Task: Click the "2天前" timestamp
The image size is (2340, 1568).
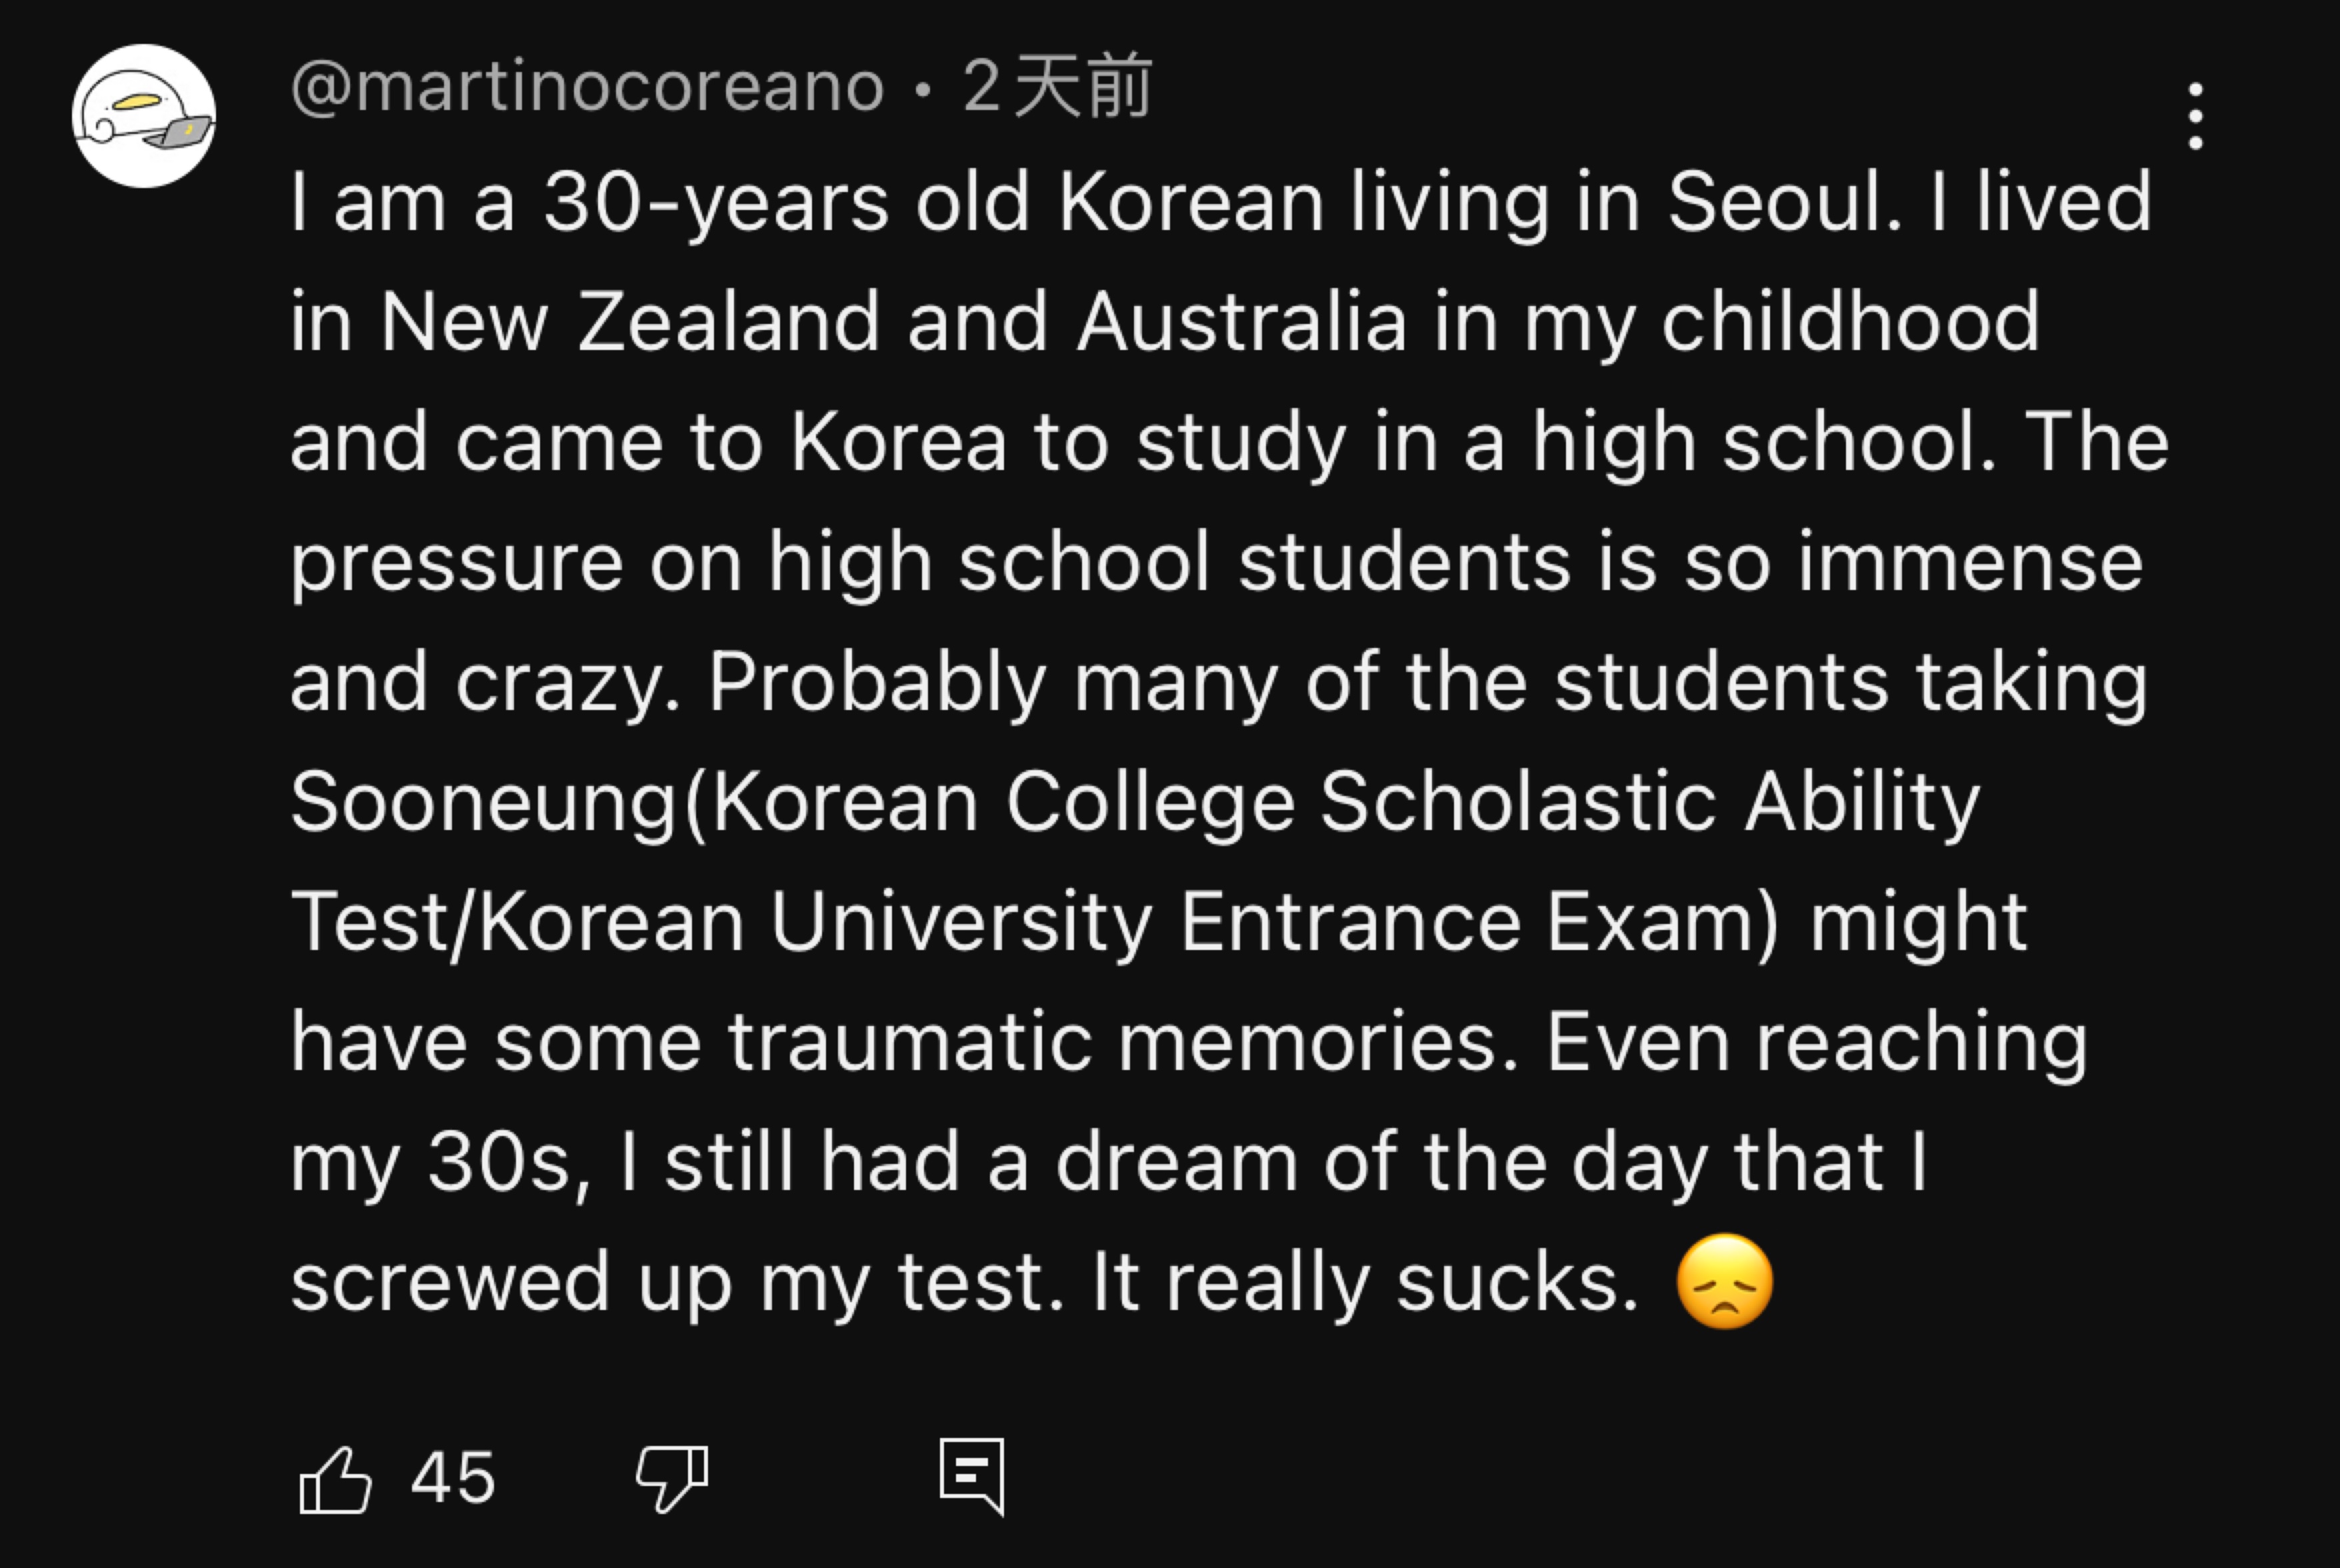Action: 1056,87
